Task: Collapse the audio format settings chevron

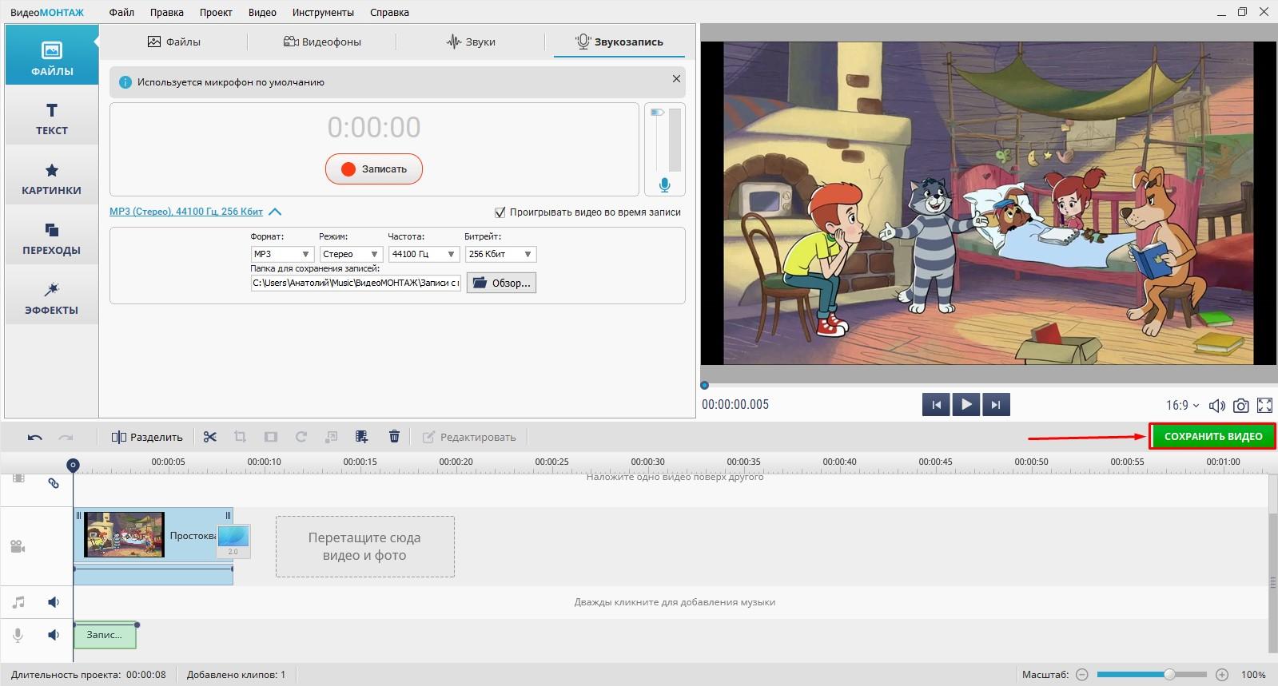Action: point(275,212)
